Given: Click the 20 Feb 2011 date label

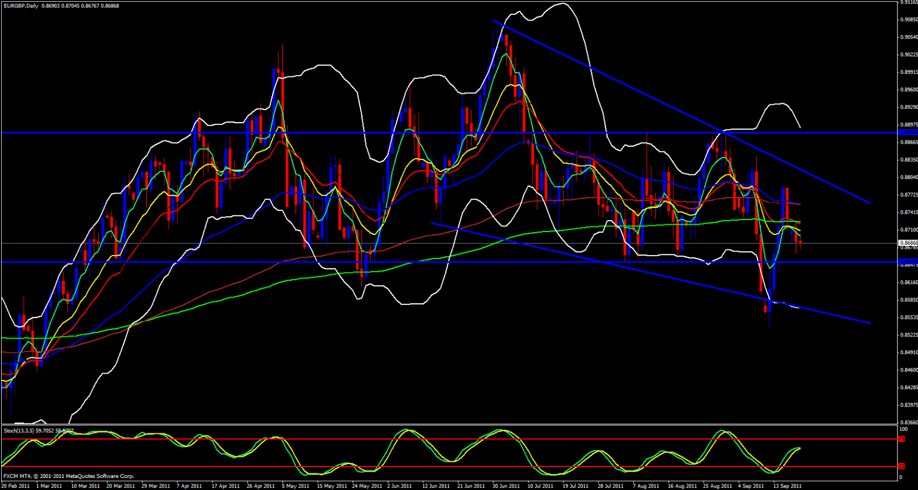Looking at the screenshot, I should (15, 486).
